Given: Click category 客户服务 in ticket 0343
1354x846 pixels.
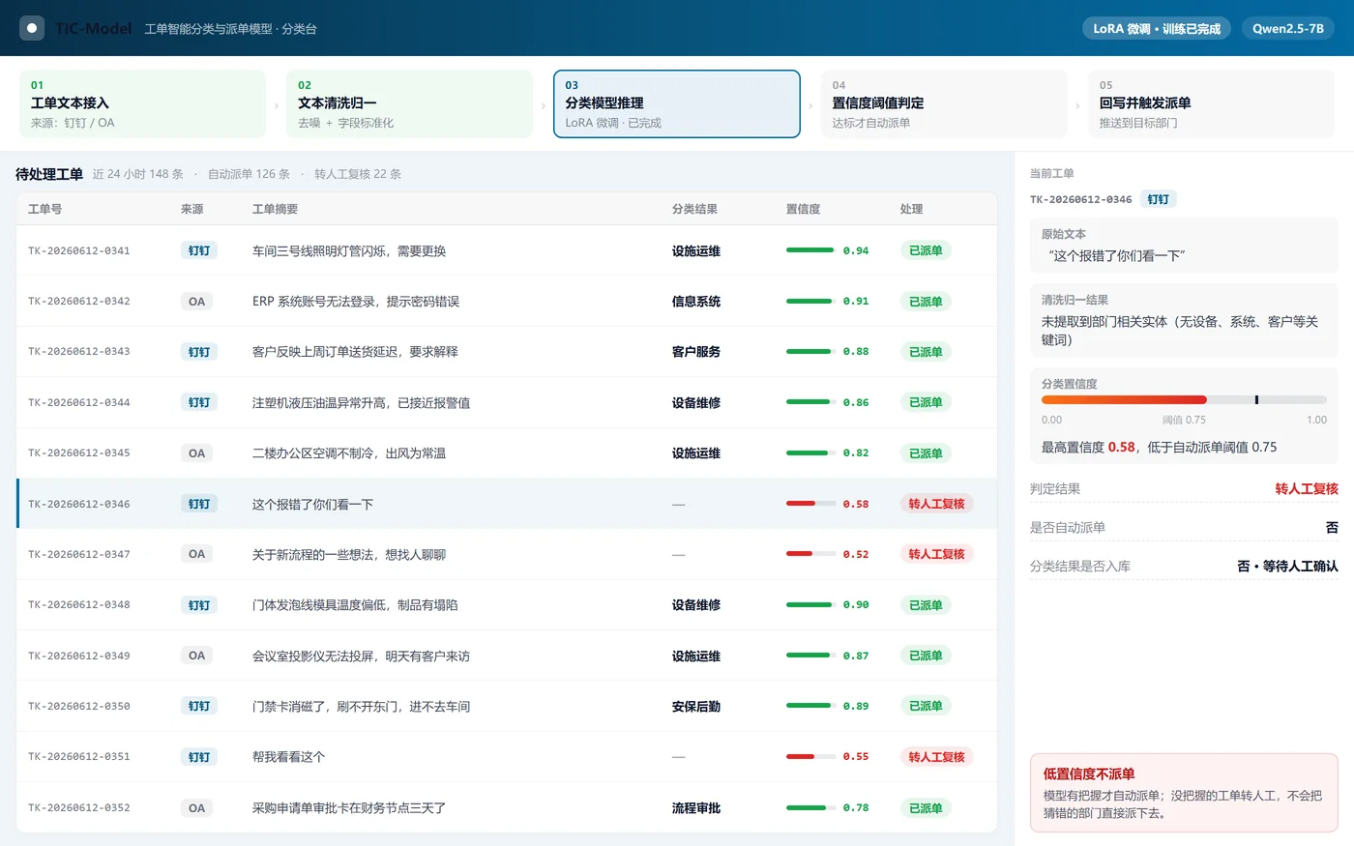Looking at the screenshot, I should click(x=696, y=352).
